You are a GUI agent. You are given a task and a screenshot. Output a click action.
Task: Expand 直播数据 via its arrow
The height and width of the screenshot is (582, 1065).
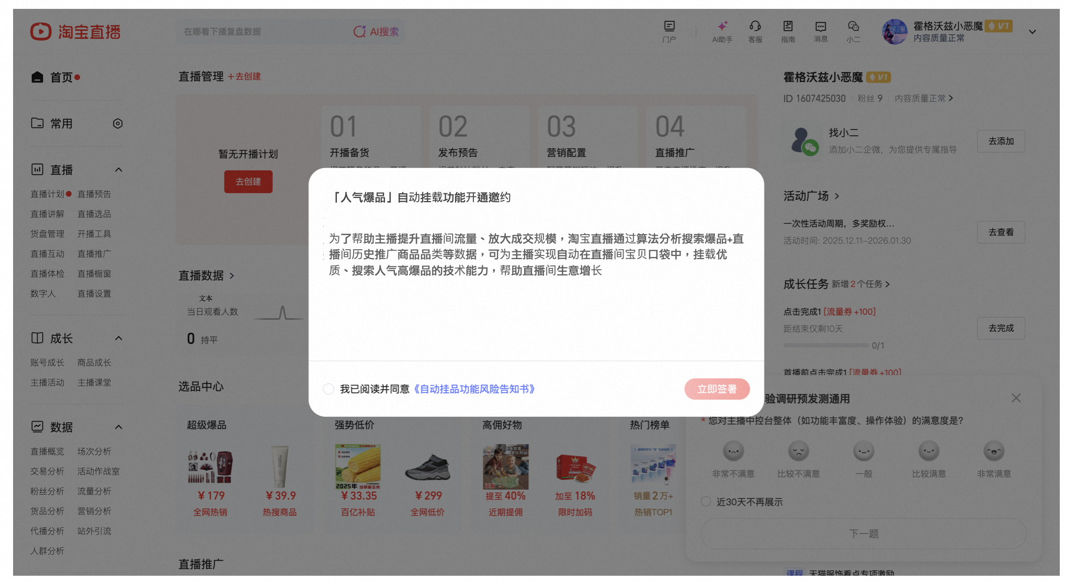coord(232,276)
